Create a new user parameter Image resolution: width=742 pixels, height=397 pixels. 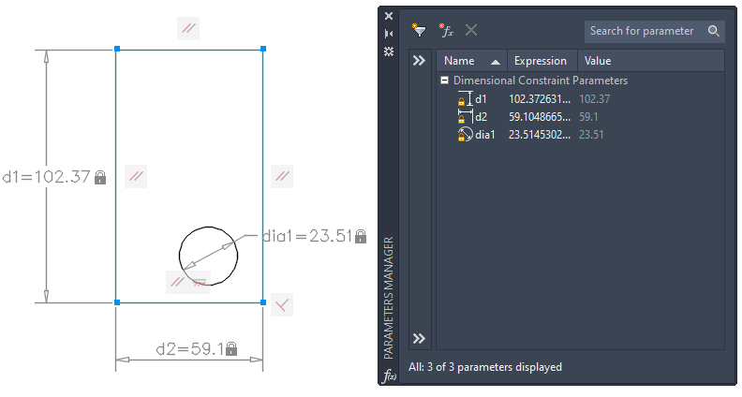pos(446,31)
